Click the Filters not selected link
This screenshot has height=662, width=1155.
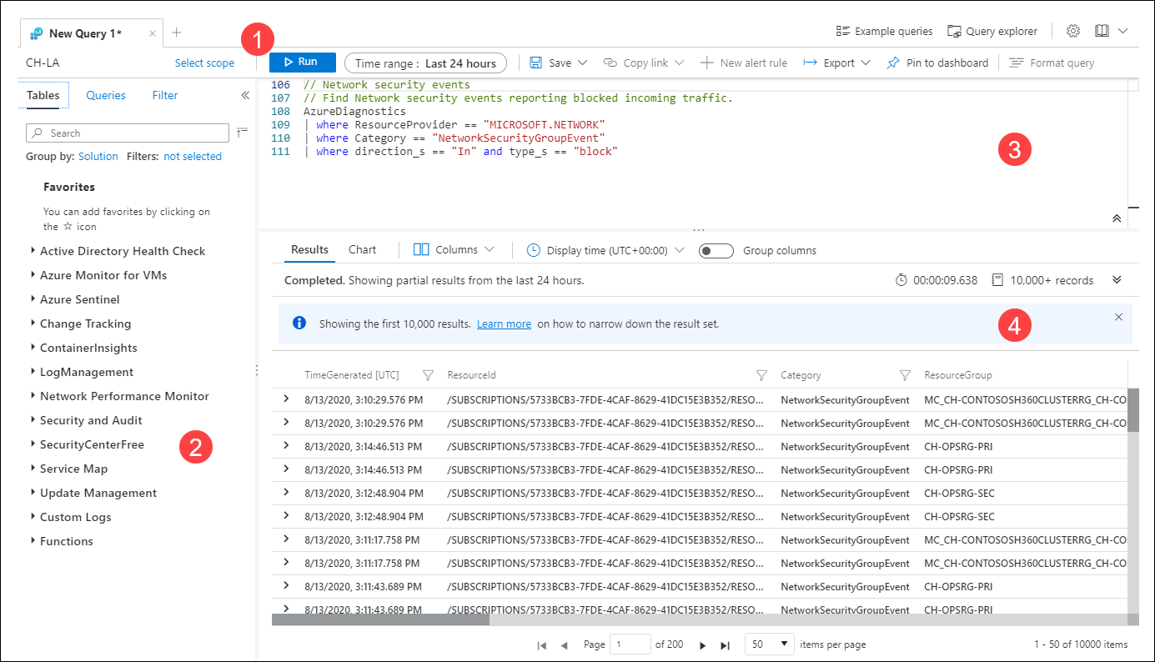point(193,156)
